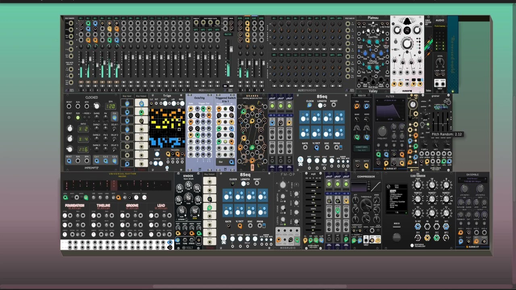Click the GATE output on 8Seq beside FM-OP
The image size is (516, 290).
tap(228, 226)
